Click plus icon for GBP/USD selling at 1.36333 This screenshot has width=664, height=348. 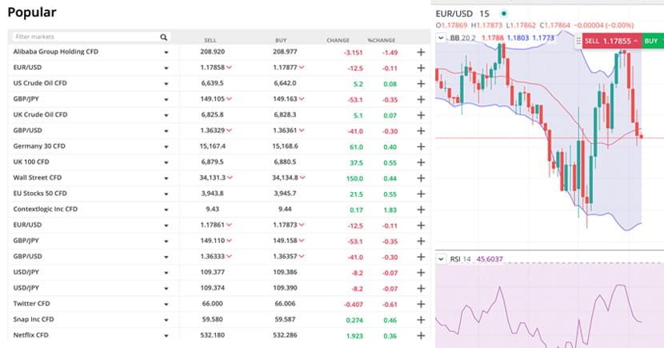coord(421,257)
